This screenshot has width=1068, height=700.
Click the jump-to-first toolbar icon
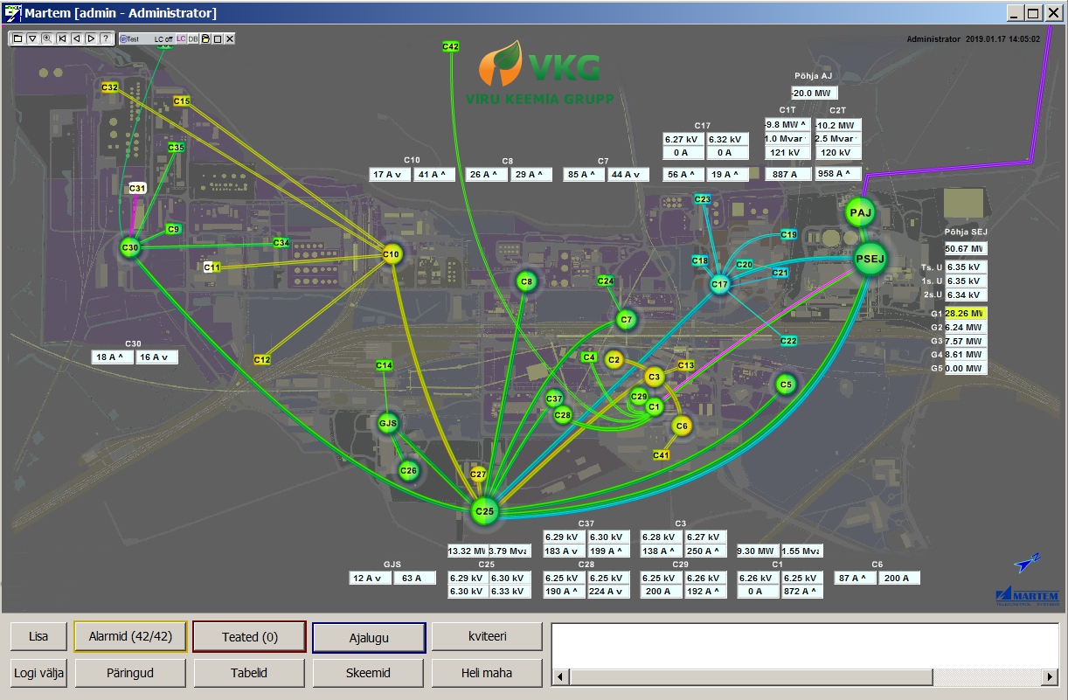[x=62, y=38]
